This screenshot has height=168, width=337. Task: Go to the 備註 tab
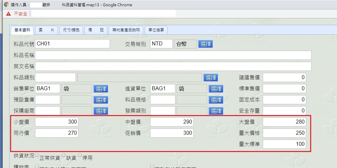96,30
